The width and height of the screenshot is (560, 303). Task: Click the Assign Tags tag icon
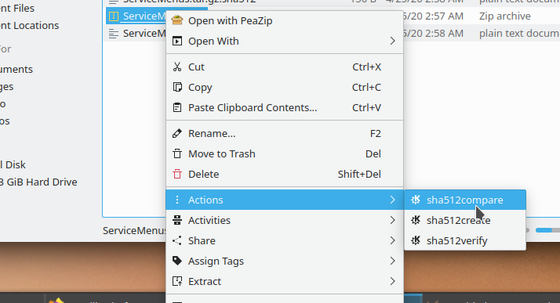coord(177,261)
